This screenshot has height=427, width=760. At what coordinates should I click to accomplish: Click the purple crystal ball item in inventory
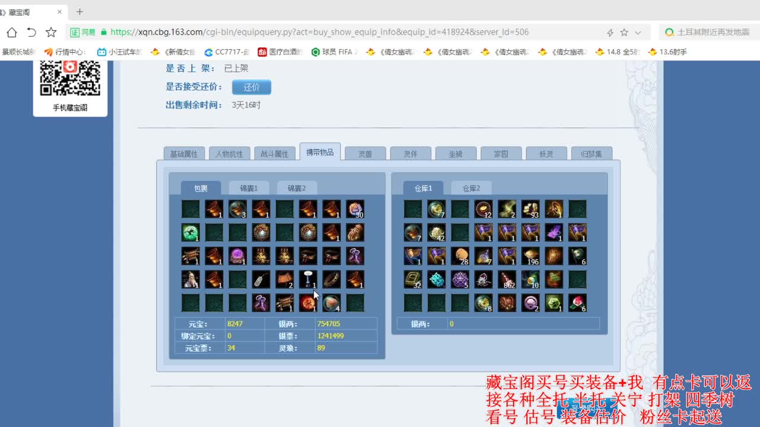coord(237,255)
